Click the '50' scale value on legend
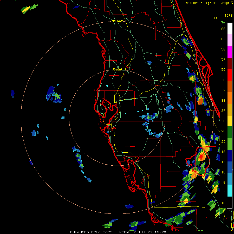The image size is (234, 234). click(x=223, y=69)
